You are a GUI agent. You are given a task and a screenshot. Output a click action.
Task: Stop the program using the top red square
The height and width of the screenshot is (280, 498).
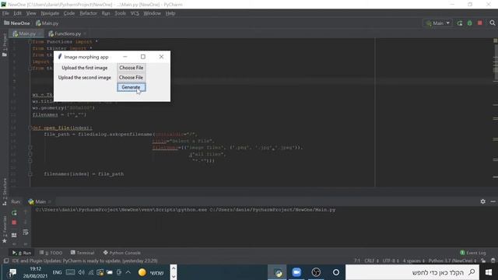[x=480, y=23]
